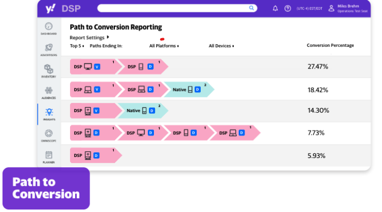Click the 18.42% conversion value
This screenshot has width=382, height=212.
318,90
